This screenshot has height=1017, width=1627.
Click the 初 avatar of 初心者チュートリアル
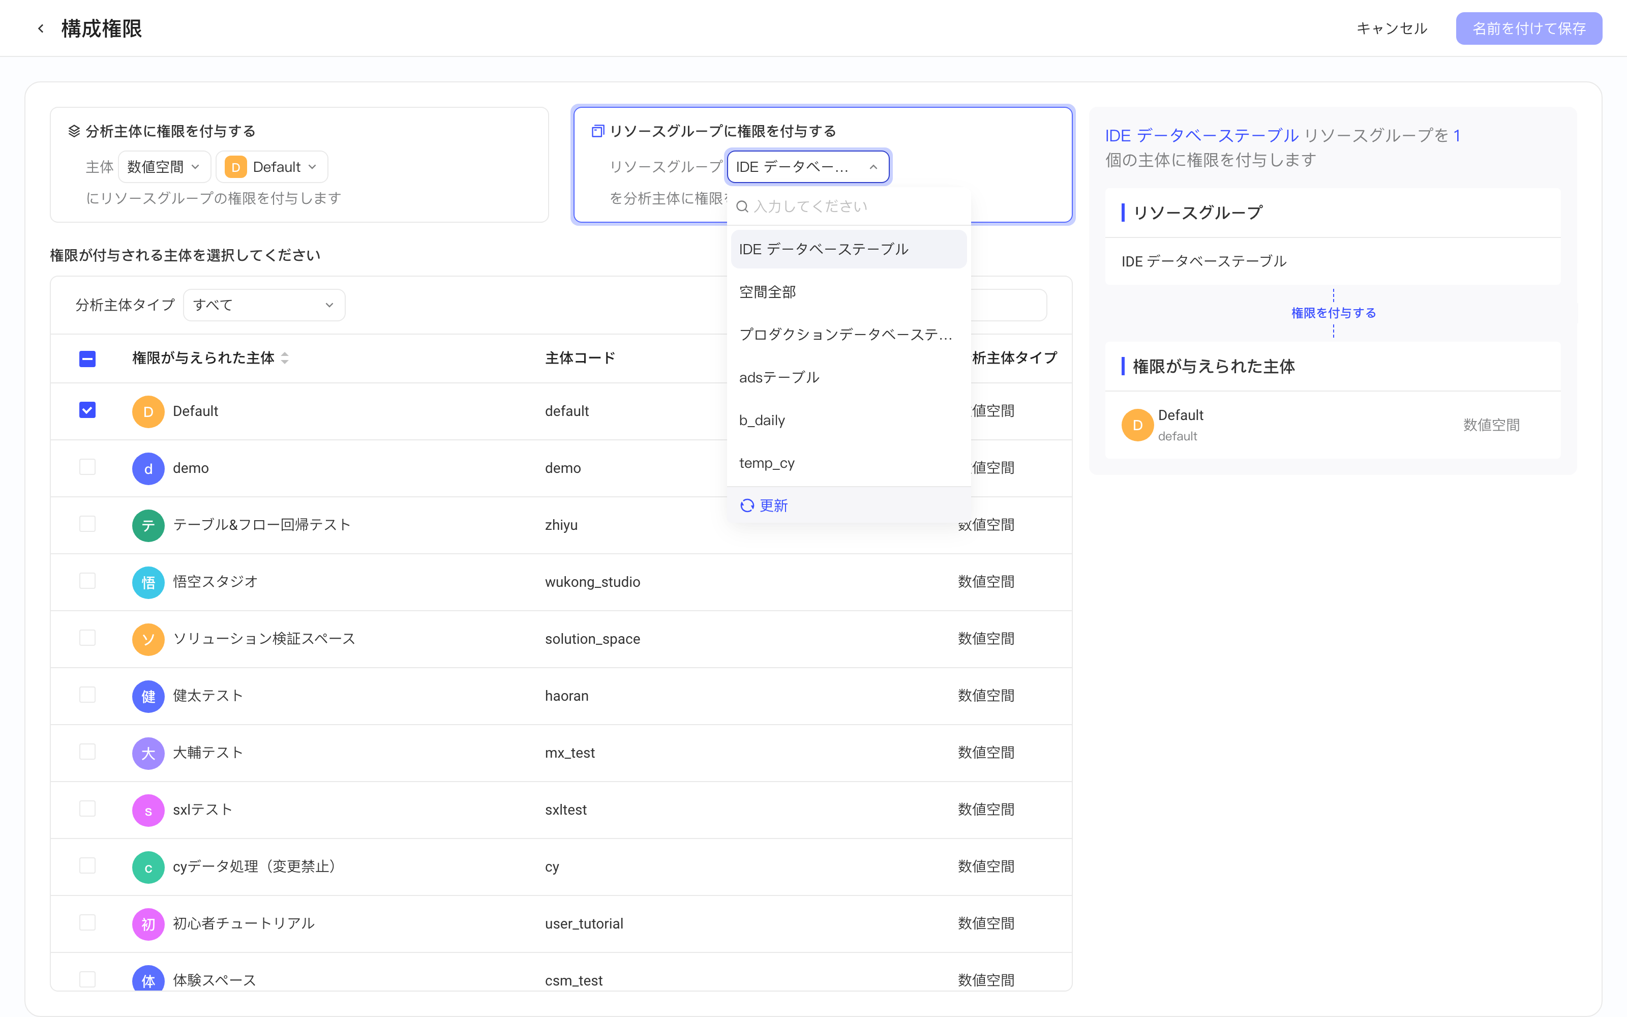[x=148, y=924]
